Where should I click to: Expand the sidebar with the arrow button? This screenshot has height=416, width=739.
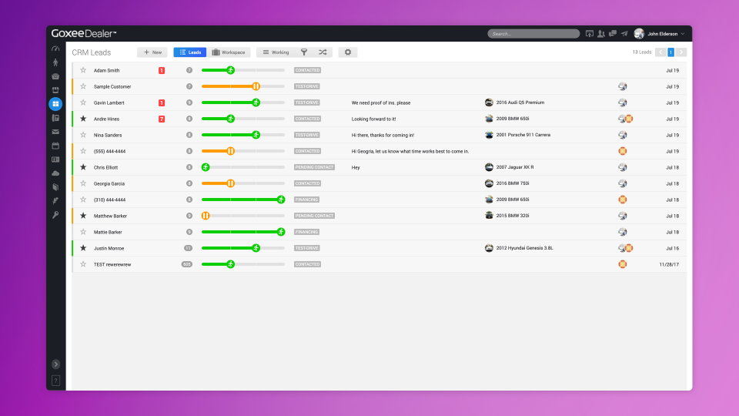55,364
